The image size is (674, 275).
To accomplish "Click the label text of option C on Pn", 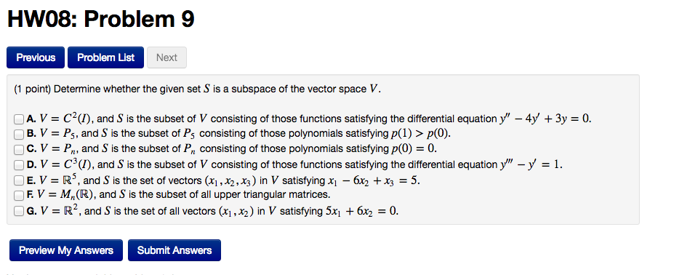I will coord(232,149).
